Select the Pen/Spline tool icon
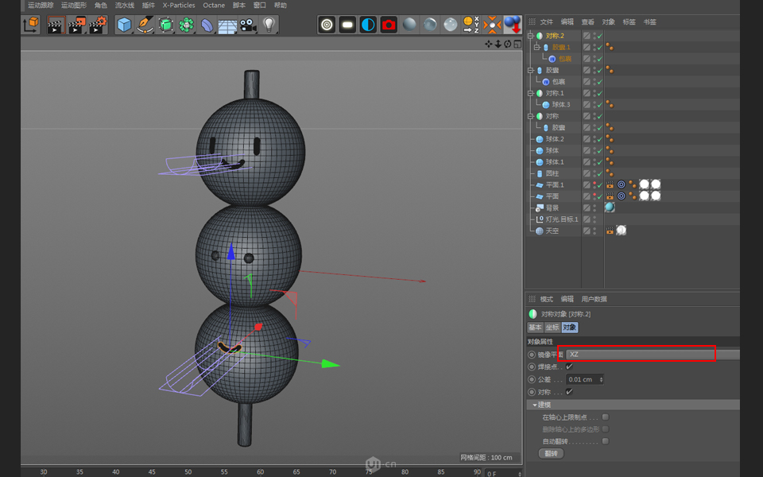 click(145, 25)
